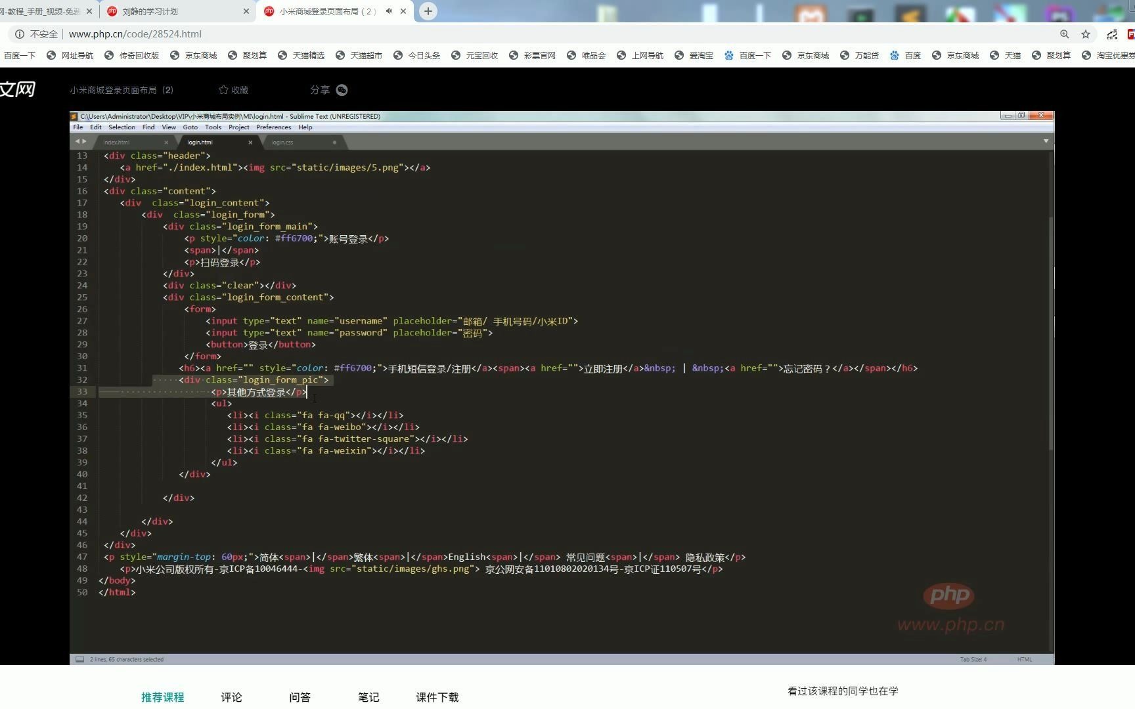Click line number 33 in the gutter

[81, 392]
